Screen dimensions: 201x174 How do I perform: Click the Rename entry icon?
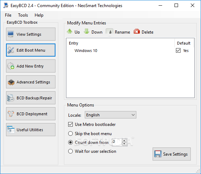(110, 31)
